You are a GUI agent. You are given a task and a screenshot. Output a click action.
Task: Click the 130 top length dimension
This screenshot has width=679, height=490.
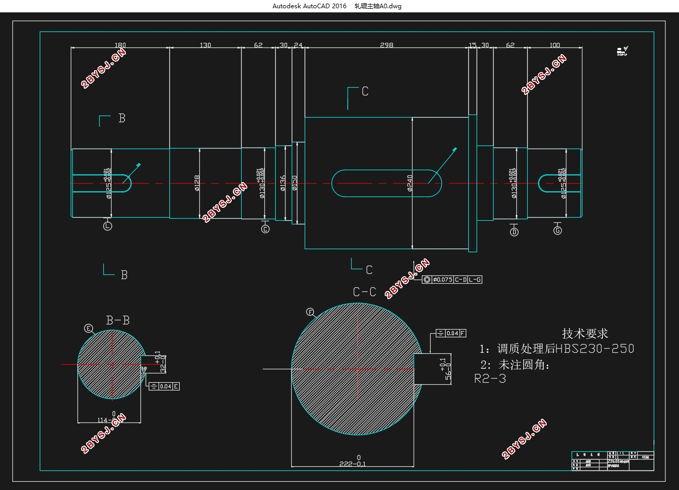click(x=205, y=45)
